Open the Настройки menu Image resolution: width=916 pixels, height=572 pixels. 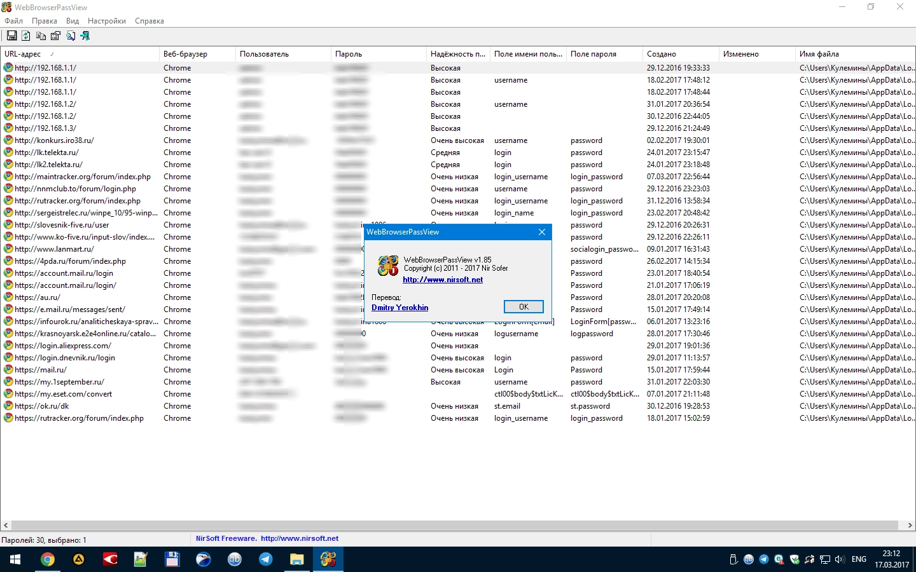pyautogui.click(x=107, y=21)
